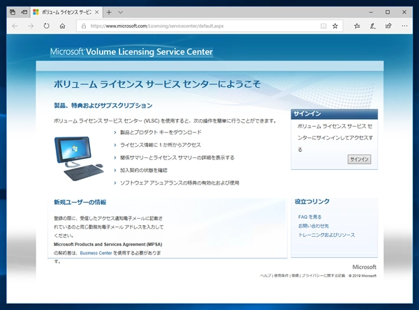This screenshot has height=310, width=419.
Task: Click 新規ユーザーの情報 heading
Action: (80, 202)
